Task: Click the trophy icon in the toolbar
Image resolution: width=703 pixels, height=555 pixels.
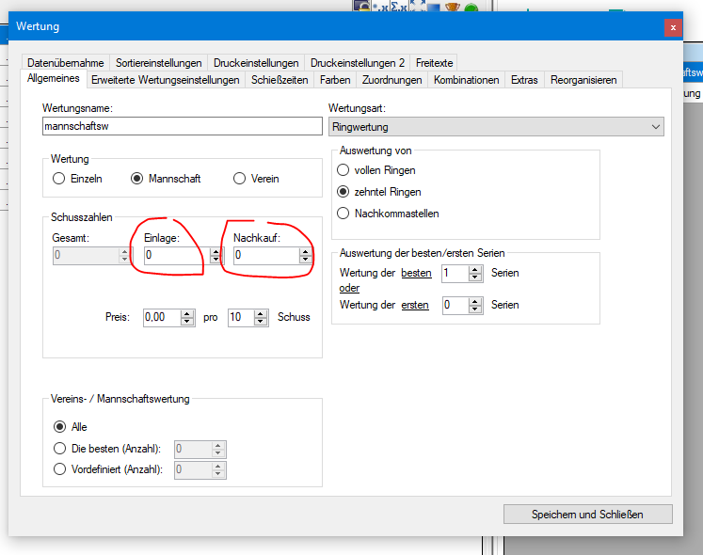Action: pos(453,8)
